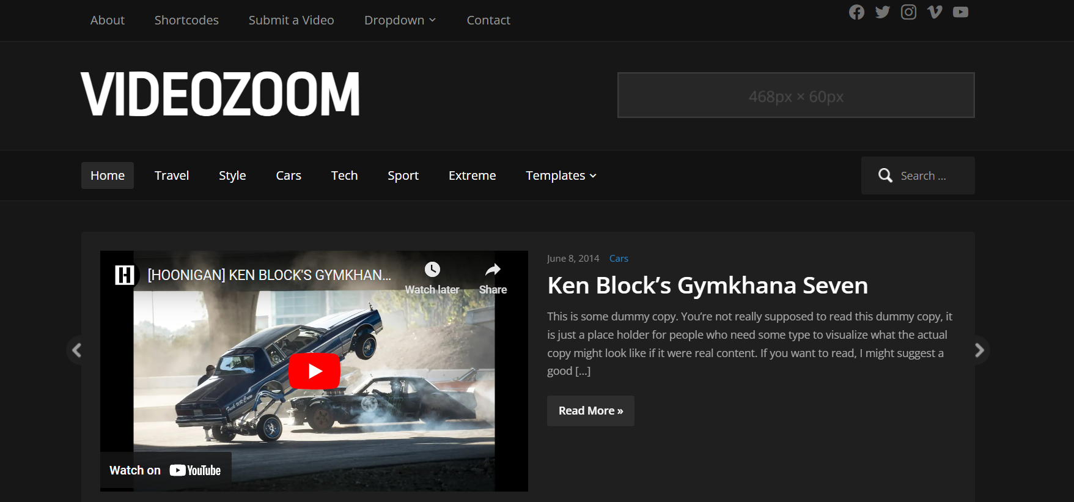Open the Shortcodes page
Viewport: 1074px width, 502px height.
click(186, 20)
